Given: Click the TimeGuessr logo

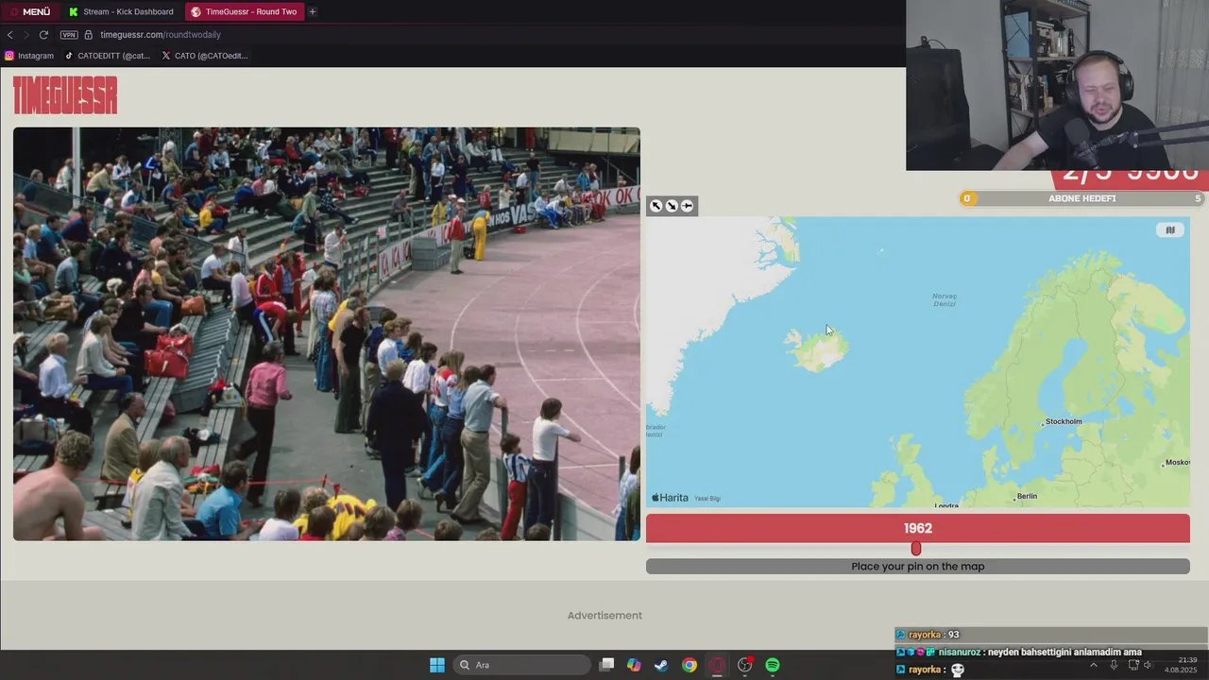Looking at the screenshot, I should [x=65, y=94].
